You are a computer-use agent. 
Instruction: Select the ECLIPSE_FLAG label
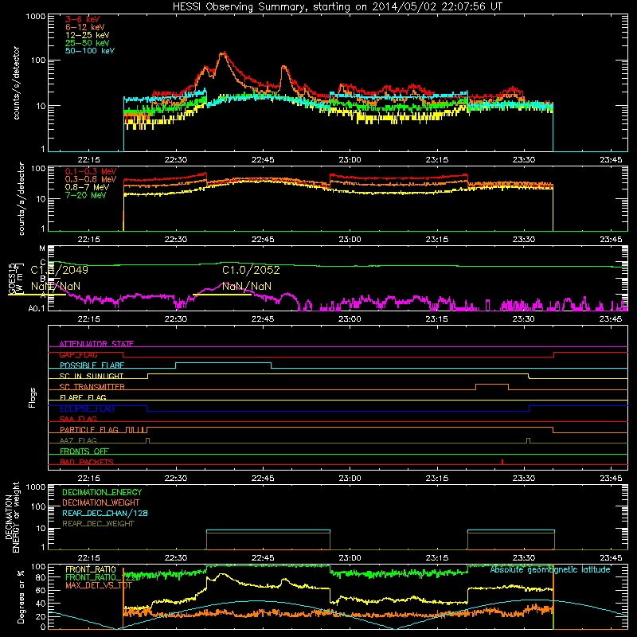point(87,408)
